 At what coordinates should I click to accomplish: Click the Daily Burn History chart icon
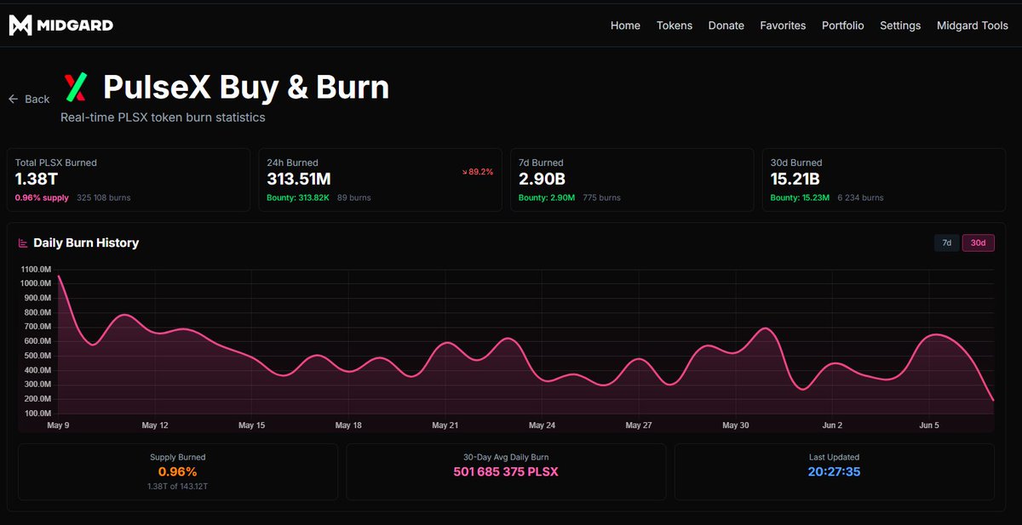(x=23, y=243)
